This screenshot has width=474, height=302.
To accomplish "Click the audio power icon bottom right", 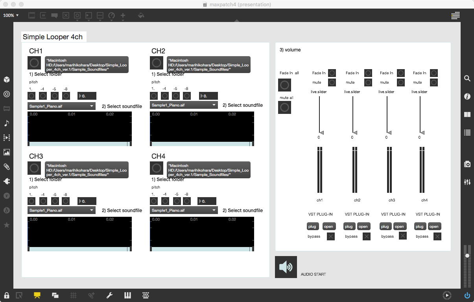I will [x=467, y=295].
